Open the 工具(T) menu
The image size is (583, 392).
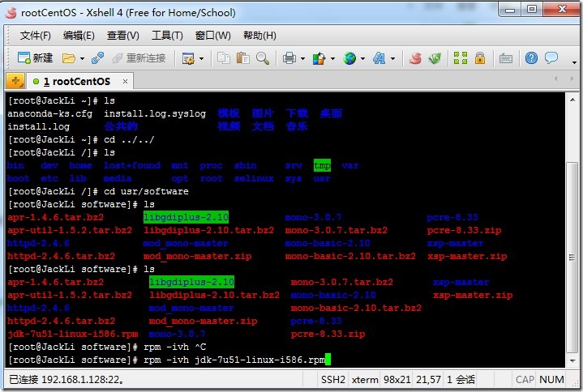pyautogui.click(x=167, y=36)
